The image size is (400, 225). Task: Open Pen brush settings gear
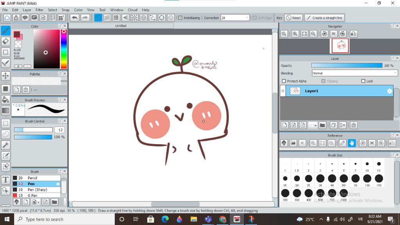click(x=58, y=184)
